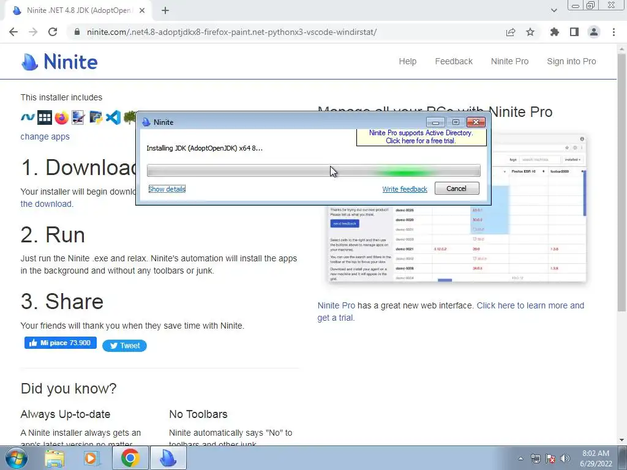This screenshot has width=627, height=470.
Task: Bookmark this page with the star icon
Action: coord(530,32)
